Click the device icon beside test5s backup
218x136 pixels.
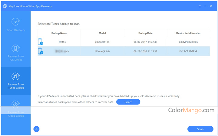click(x=41, y=42)
